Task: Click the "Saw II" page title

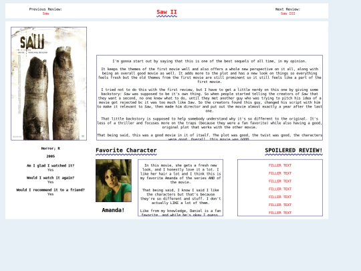Action: [166, 12]
